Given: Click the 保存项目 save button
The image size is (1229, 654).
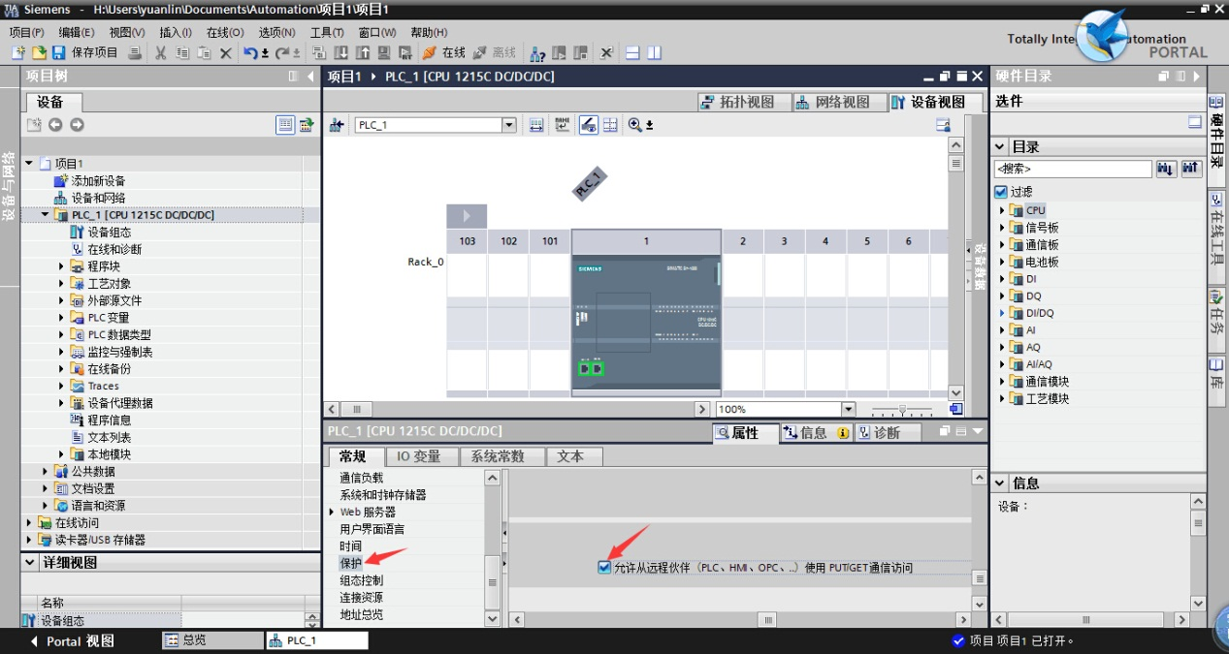Looking at the screenshot, I should coord(84,52).
